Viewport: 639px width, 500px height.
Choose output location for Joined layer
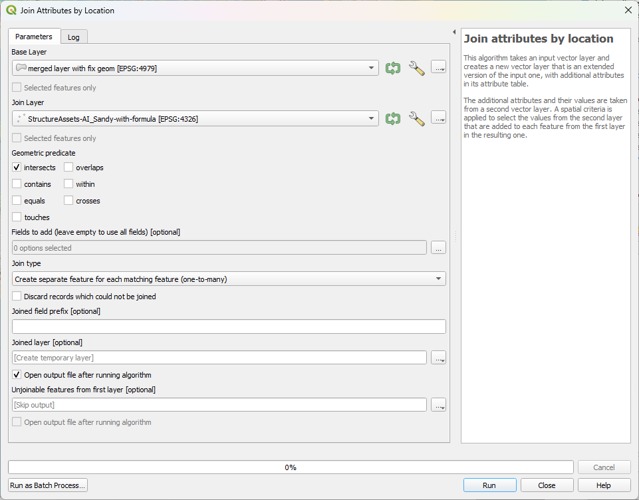tap(438, 358)
